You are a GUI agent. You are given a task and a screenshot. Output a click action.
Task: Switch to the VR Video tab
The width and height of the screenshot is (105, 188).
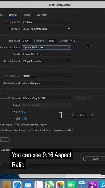point(41,15)
